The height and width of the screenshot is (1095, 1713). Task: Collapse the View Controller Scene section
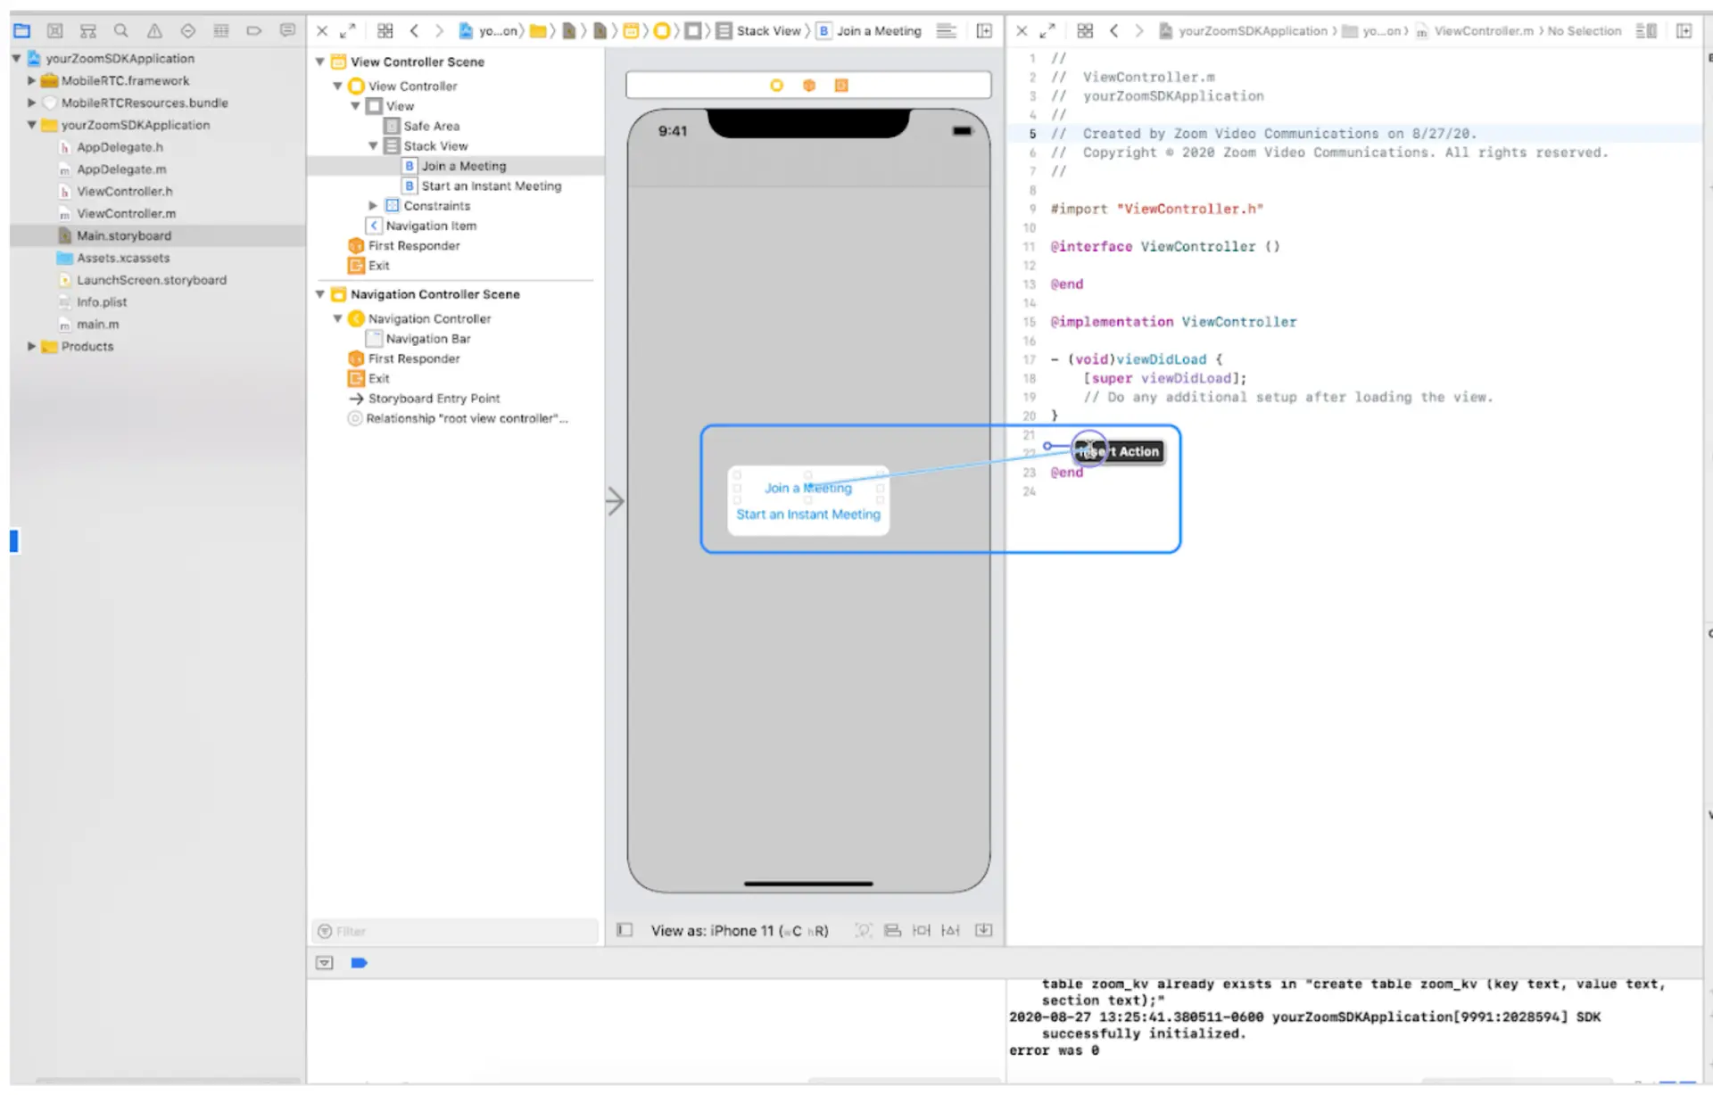tap(319, 62)
